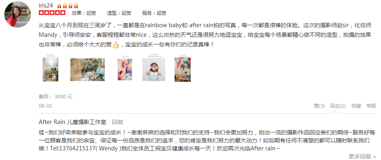Click iris24's profile avatar photo
This screenshot has height=160, width=381.
(18, 14)
